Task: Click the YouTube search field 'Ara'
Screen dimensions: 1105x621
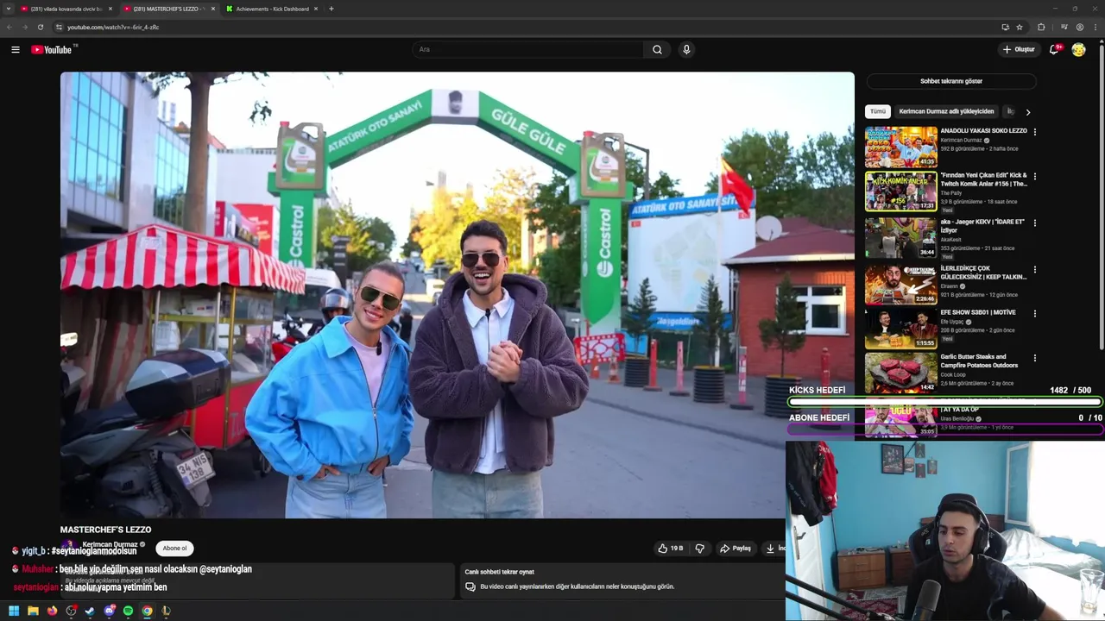Action: (x=529, y=50)
